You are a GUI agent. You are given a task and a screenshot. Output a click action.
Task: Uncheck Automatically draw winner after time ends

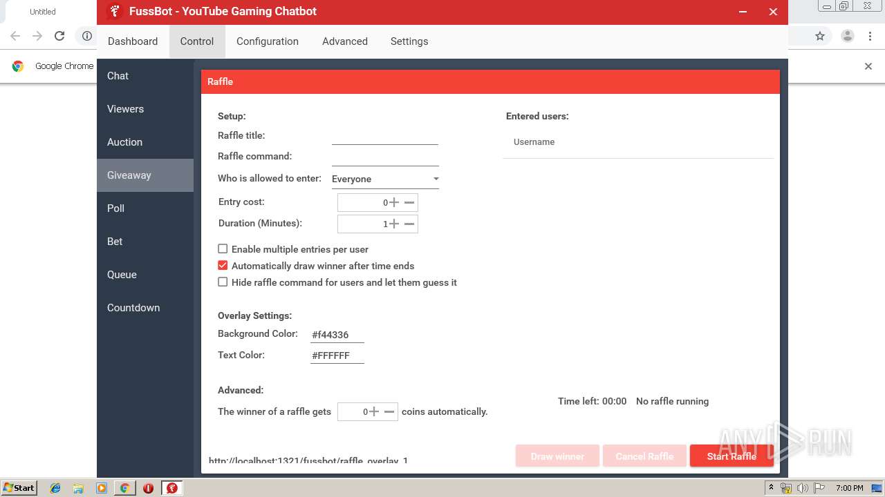[x=223, y=265]
